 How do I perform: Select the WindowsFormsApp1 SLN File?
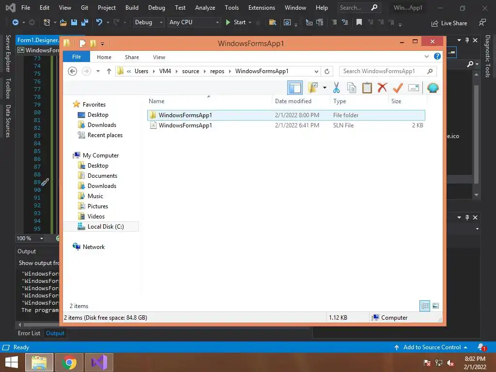[x=286, y=125]
